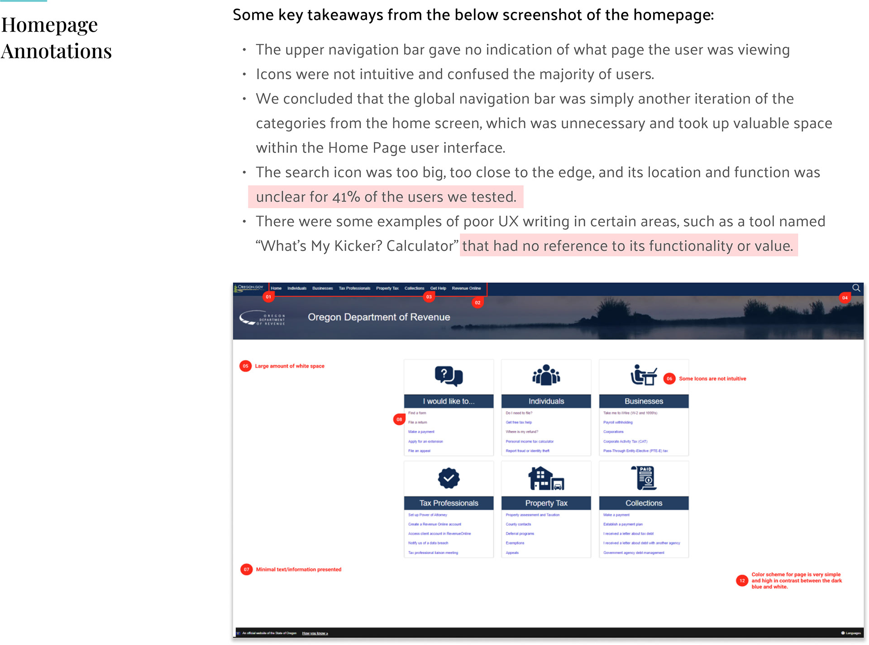Click the Collections paid receipt icon
The width and height of the screenshot is (869, 645).
(644, 478)
